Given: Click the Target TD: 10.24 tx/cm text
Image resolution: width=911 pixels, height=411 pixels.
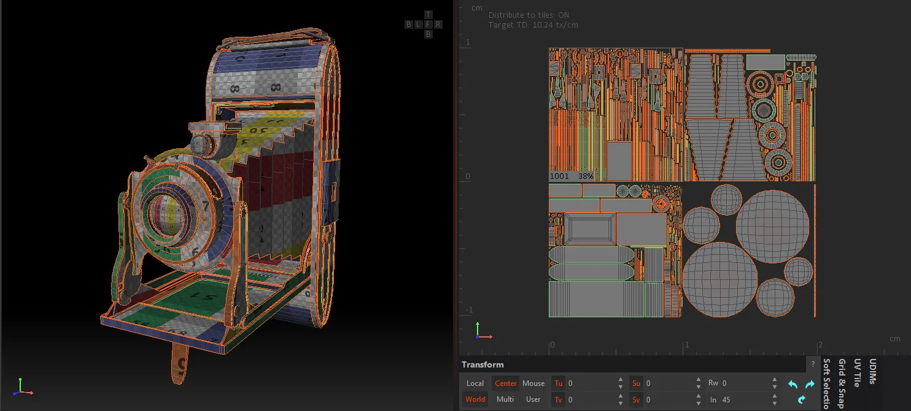Looking at the screenshot, I should 533,25.
